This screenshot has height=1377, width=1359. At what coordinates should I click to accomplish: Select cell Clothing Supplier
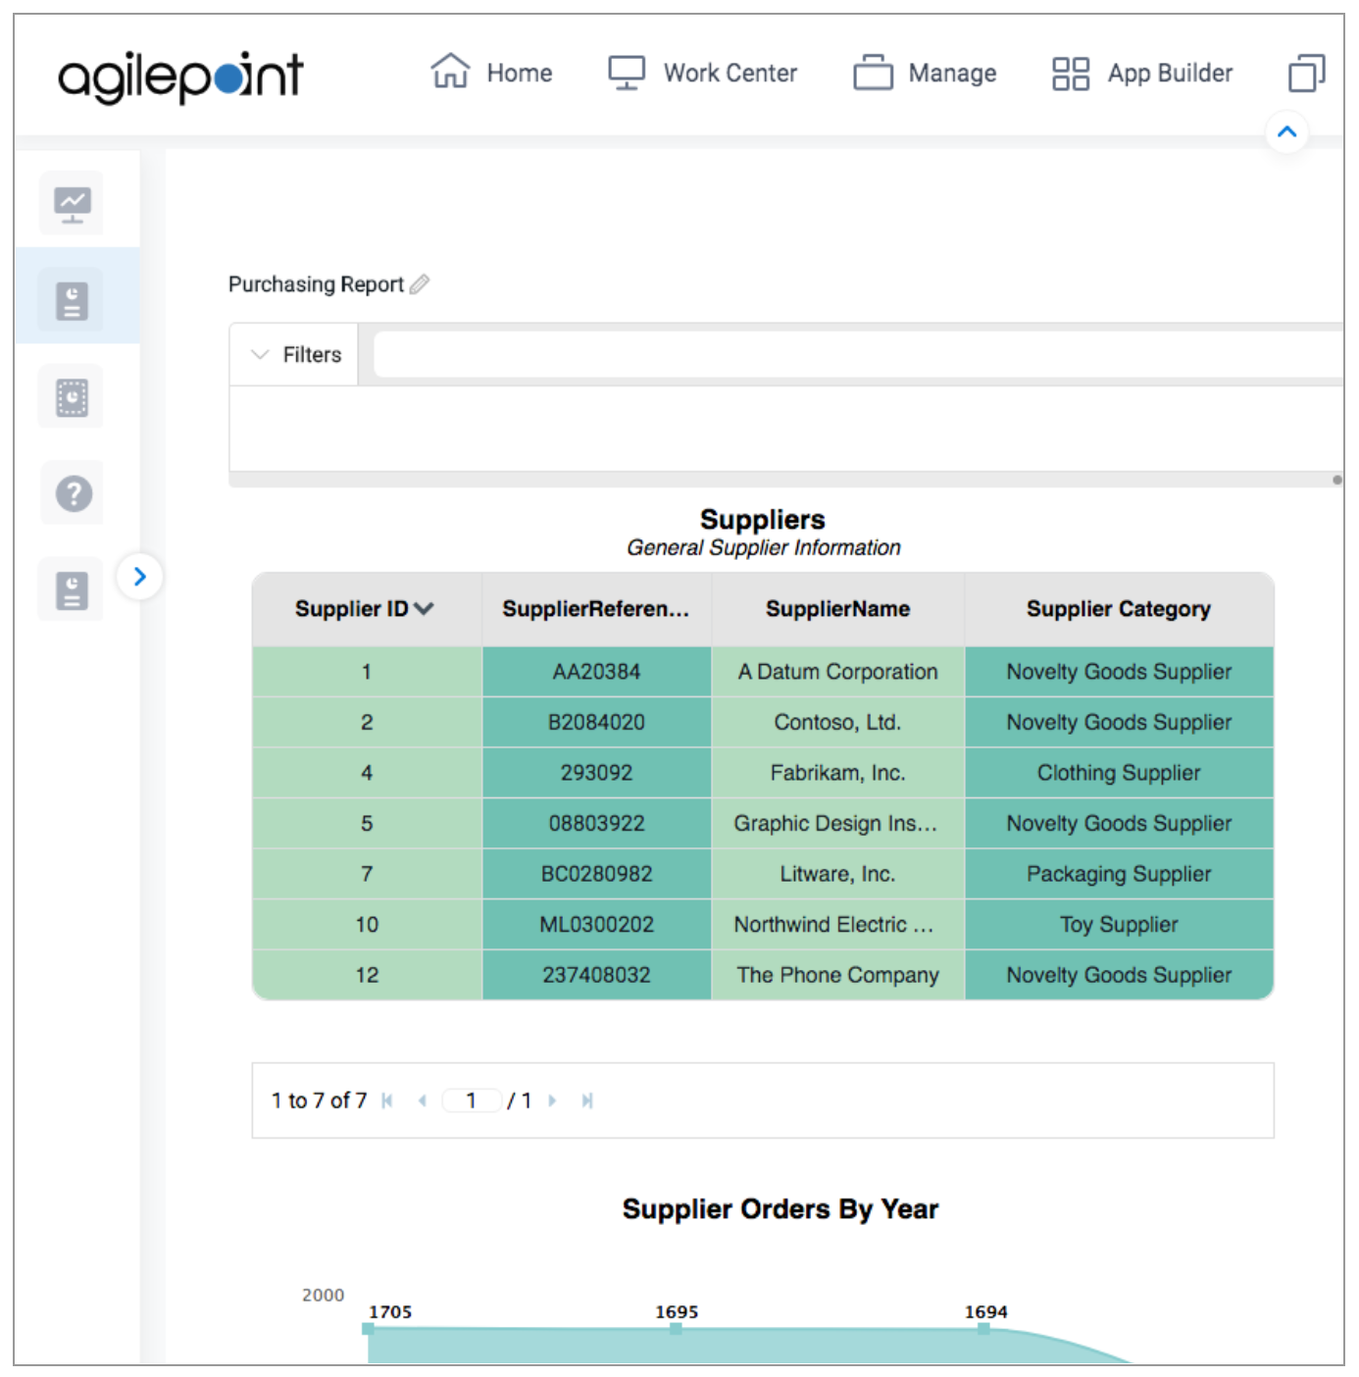tap(1119, 773)
